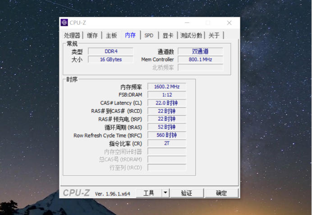This screenshot has width=312, height=215.
Task: Go to the 測試分數 tab
Action: 191,36
